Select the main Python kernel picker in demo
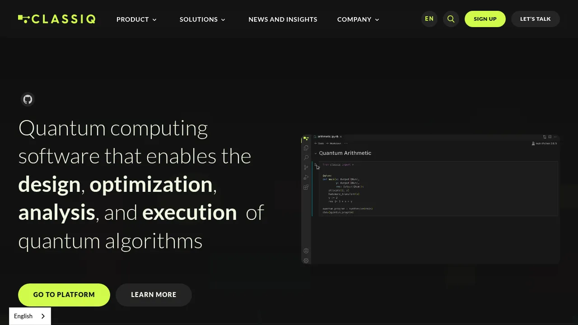Image resolution: width=578 pixels, height=325 pixels. click(545, 144)
